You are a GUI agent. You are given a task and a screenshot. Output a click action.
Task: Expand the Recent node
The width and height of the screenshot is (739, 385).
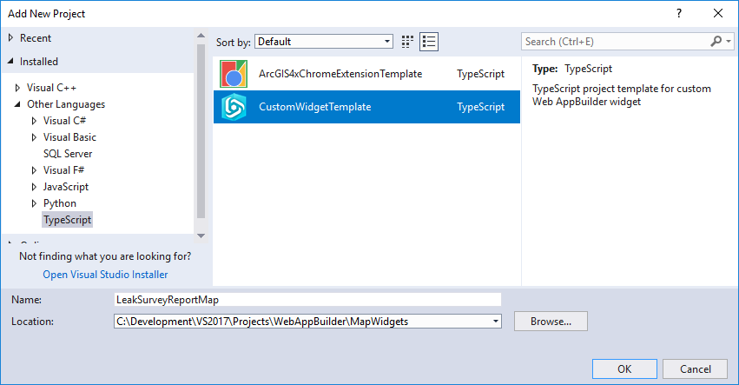(10, 37)
